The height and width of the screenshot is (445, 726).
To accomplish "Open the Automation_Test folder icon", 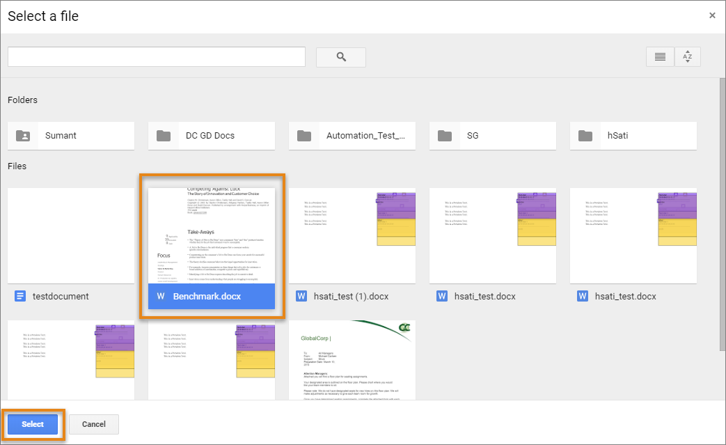I will pyautogui.click(x=304, y=135).
